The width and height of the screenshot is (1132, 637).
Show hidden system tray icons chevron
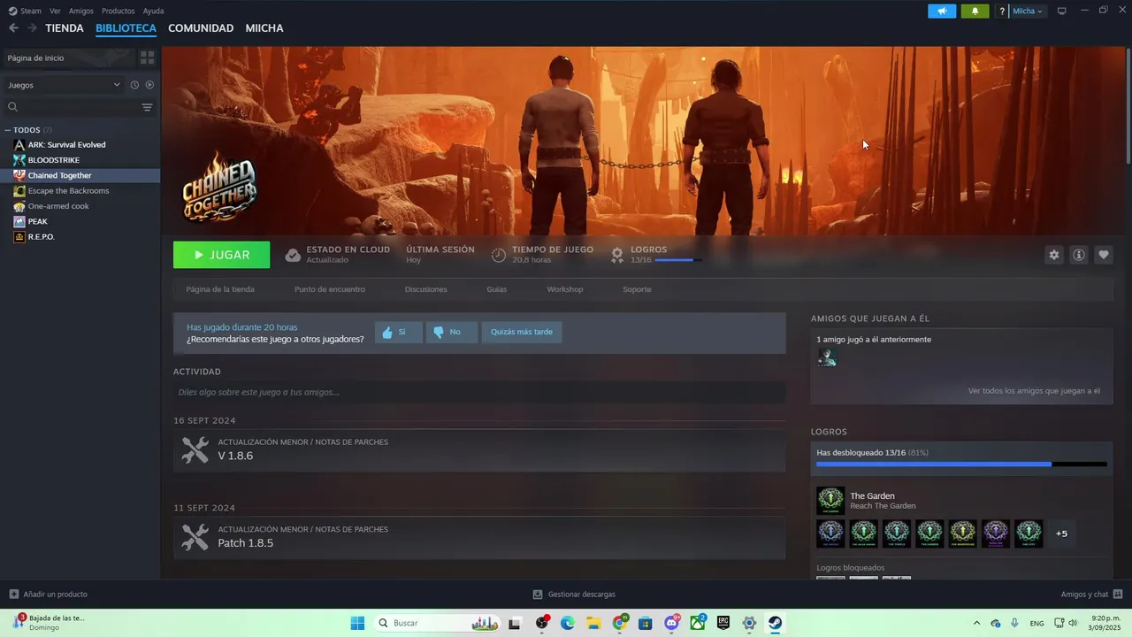coord(976,623)
